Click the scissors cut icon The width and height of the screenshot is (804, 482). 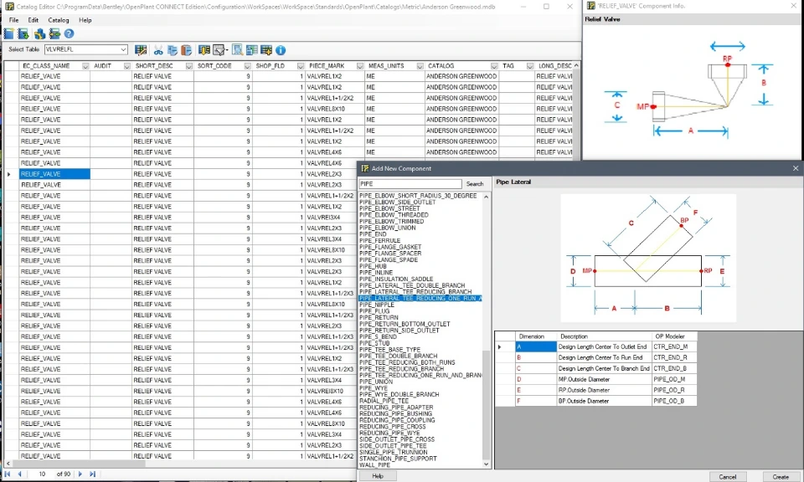(158, 50)
